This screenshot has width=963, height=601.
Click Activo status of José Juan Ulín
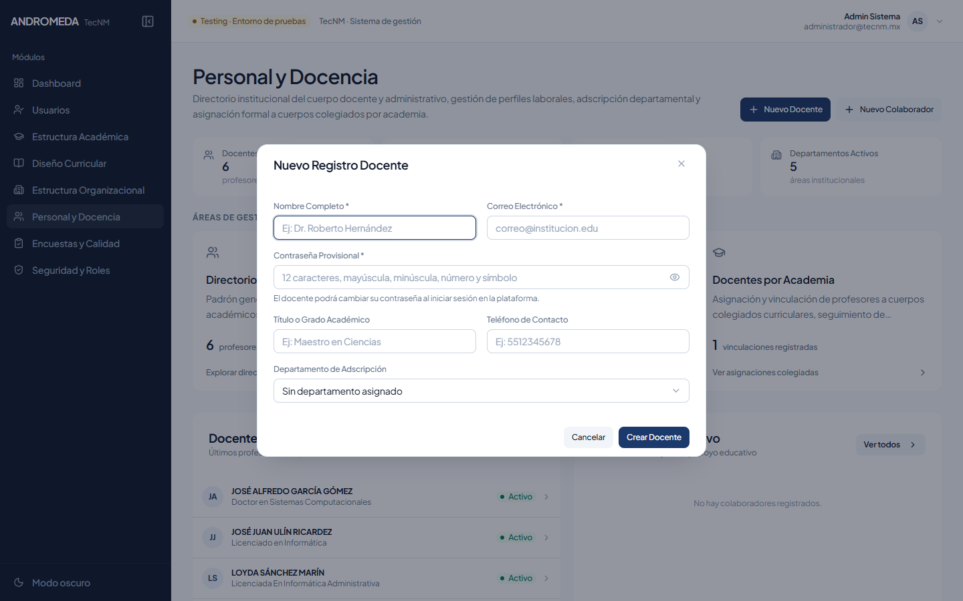pyautogui.click(x=516, y=538)
